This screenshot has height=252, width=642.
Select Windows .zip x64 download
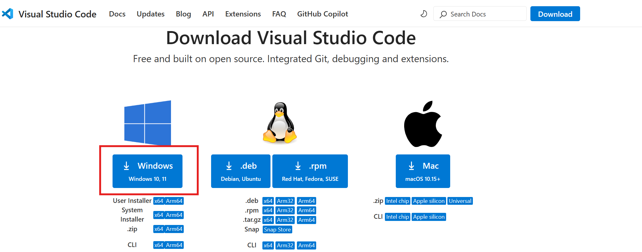click(159, 229)
